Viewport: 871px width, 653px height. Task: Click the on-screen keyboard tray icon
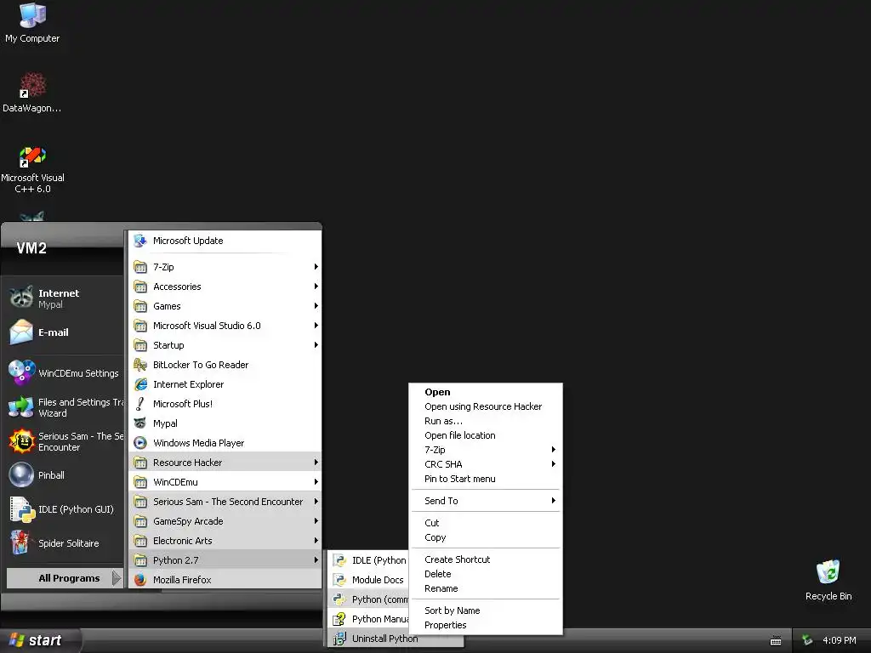pyautogui.click(x=776, y=641)
